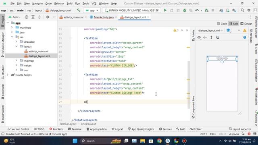
Task: Click the pan/move arrows icon in design toolbar
Action: pyautogui.click(x=205, y=37)
